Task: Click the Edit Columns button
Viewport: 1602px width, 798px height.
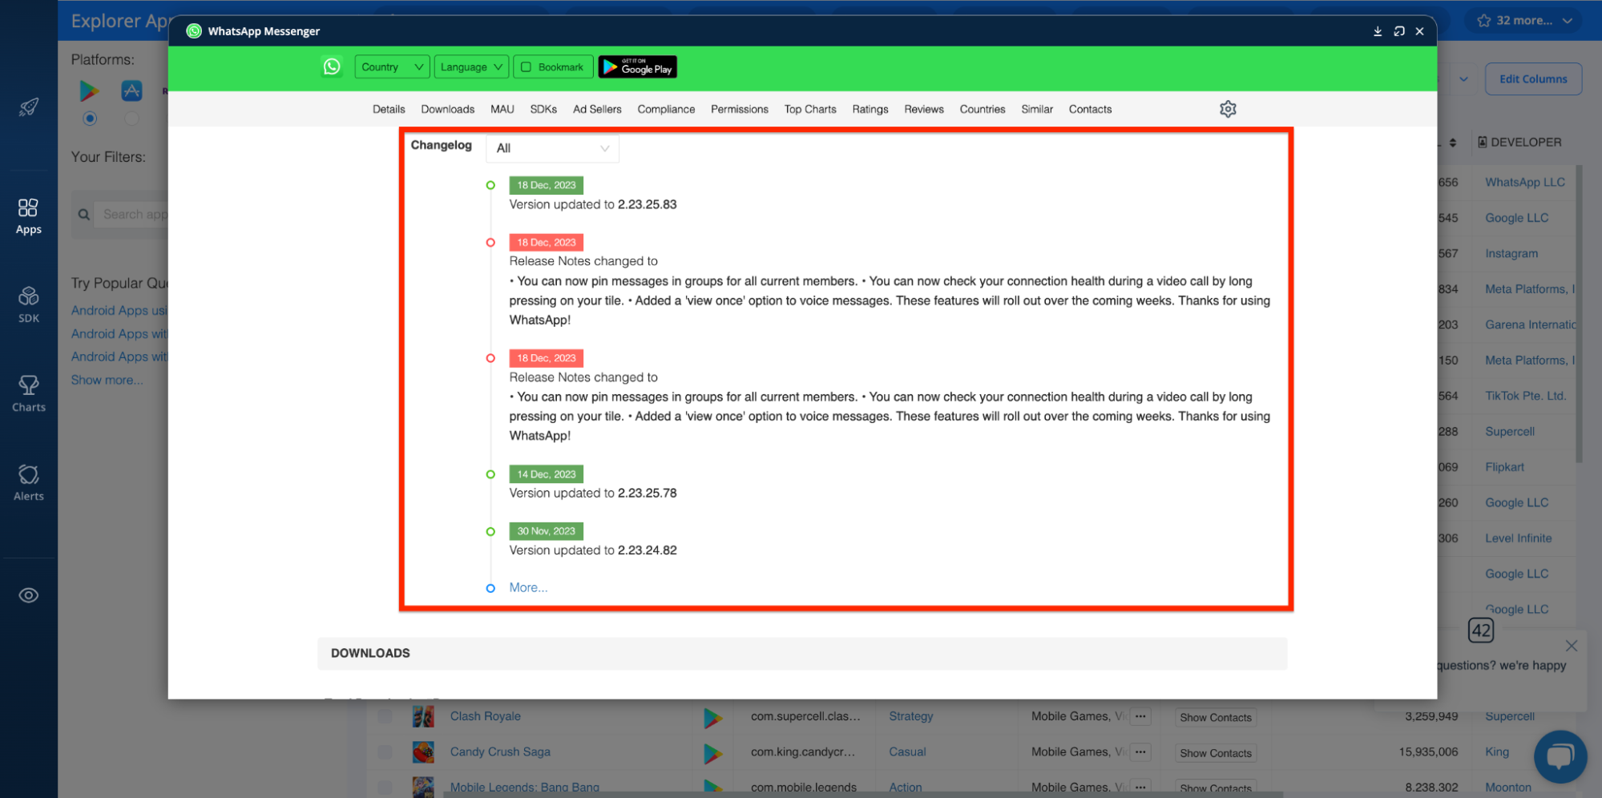Action: point(1533,79)
